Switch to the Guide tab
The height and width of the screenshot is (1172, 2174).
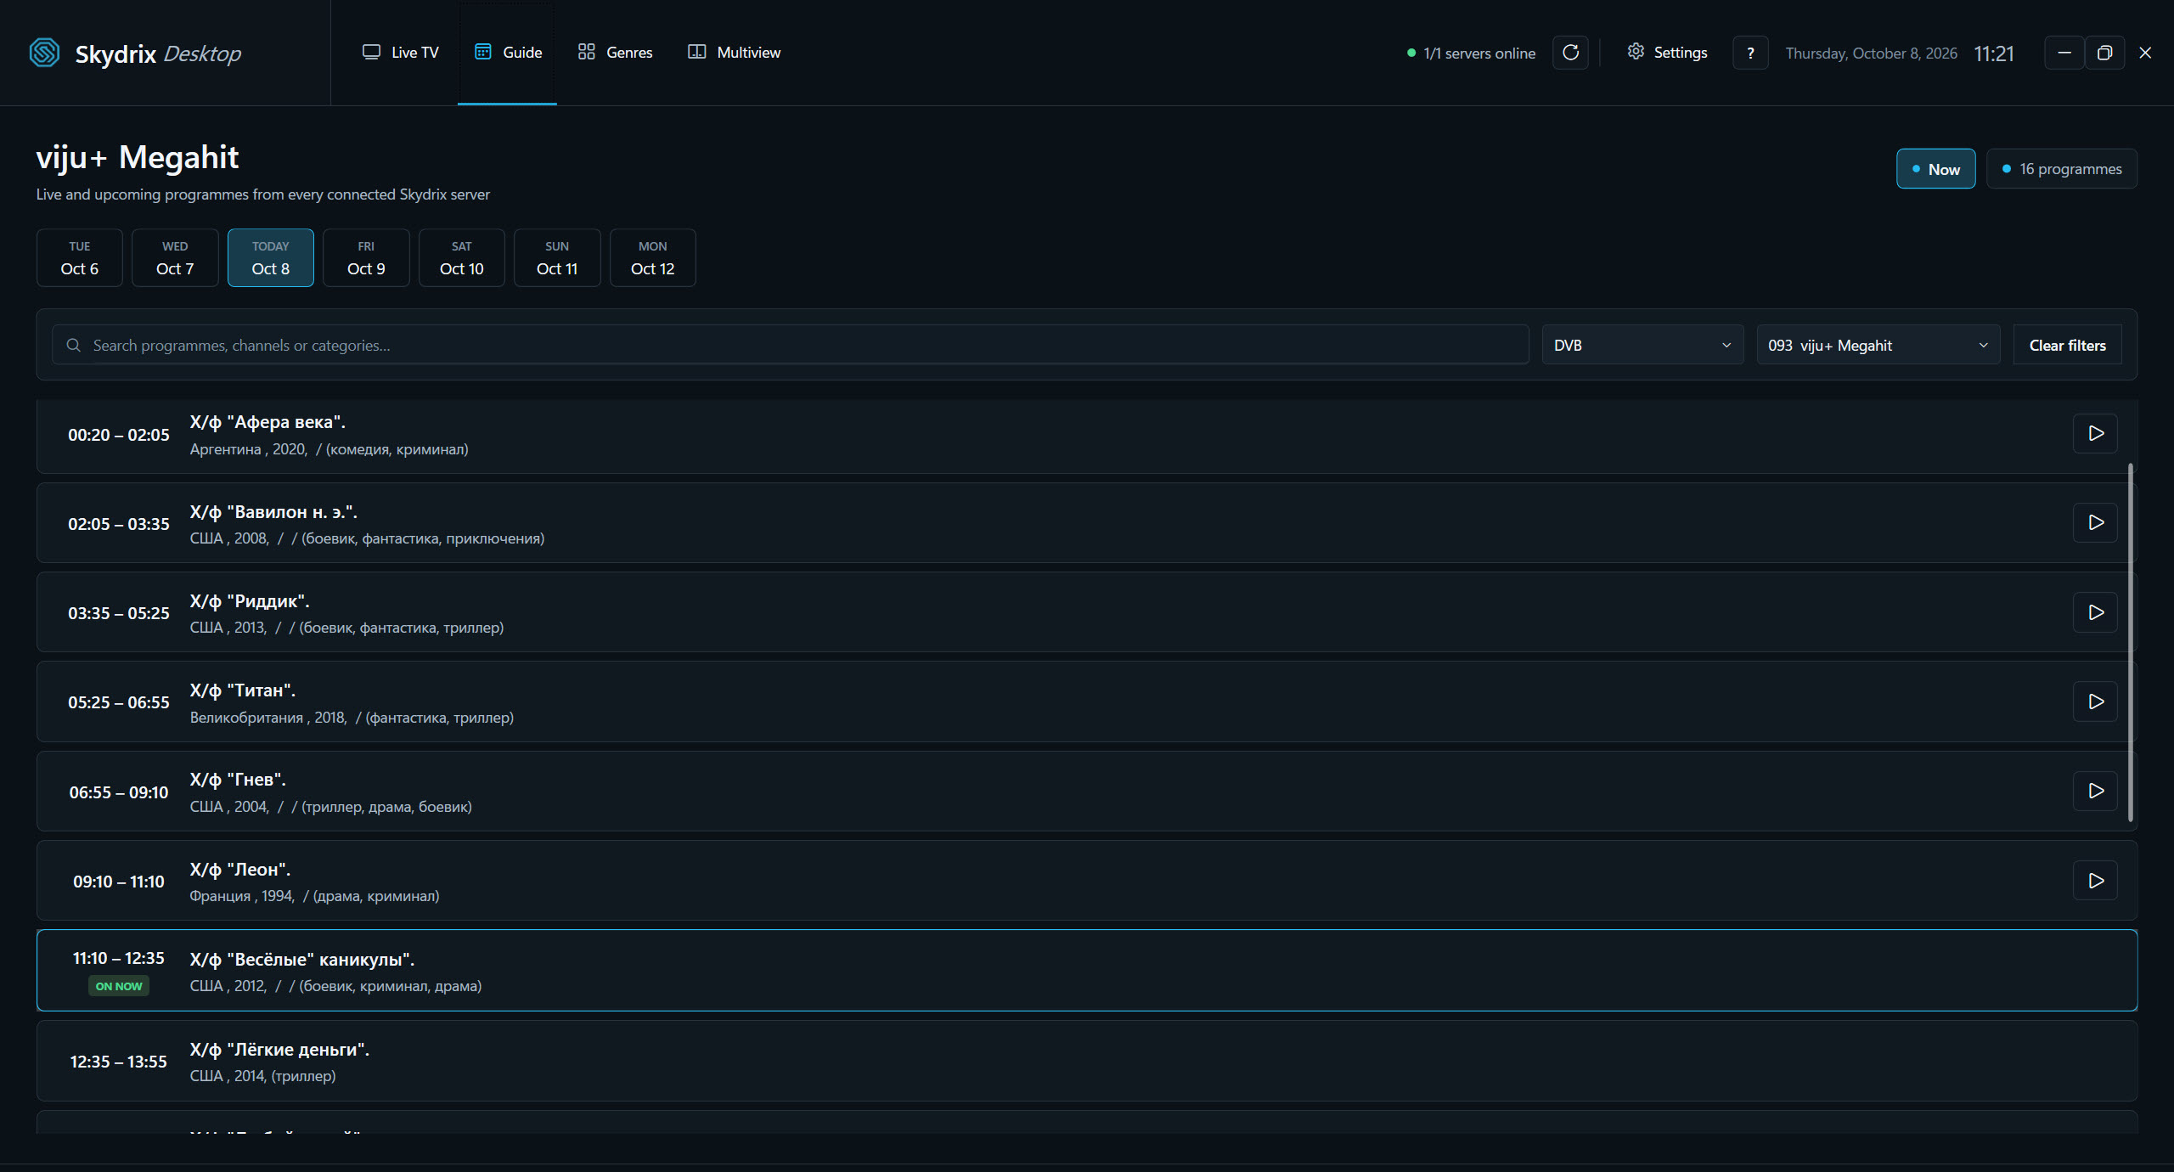[x=508, y=53]
